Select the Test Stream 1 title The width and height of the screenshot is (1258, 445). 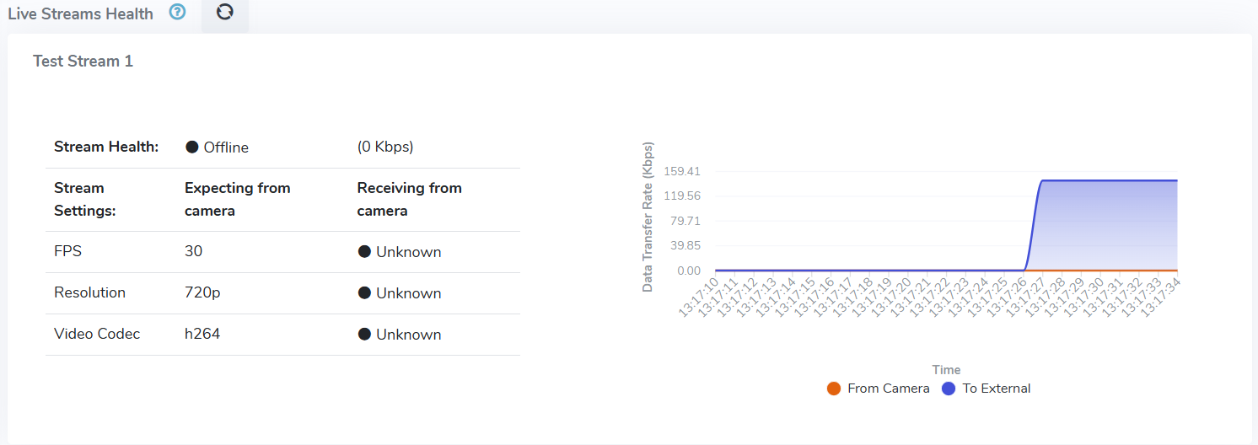pos(83,62)
